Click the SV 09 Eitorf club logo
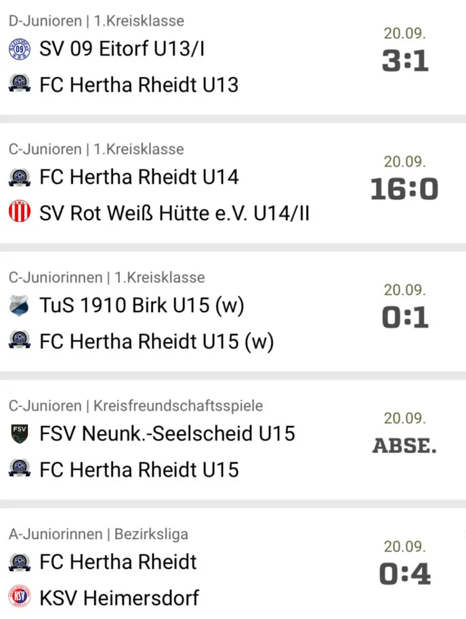 tap(20, 49)
